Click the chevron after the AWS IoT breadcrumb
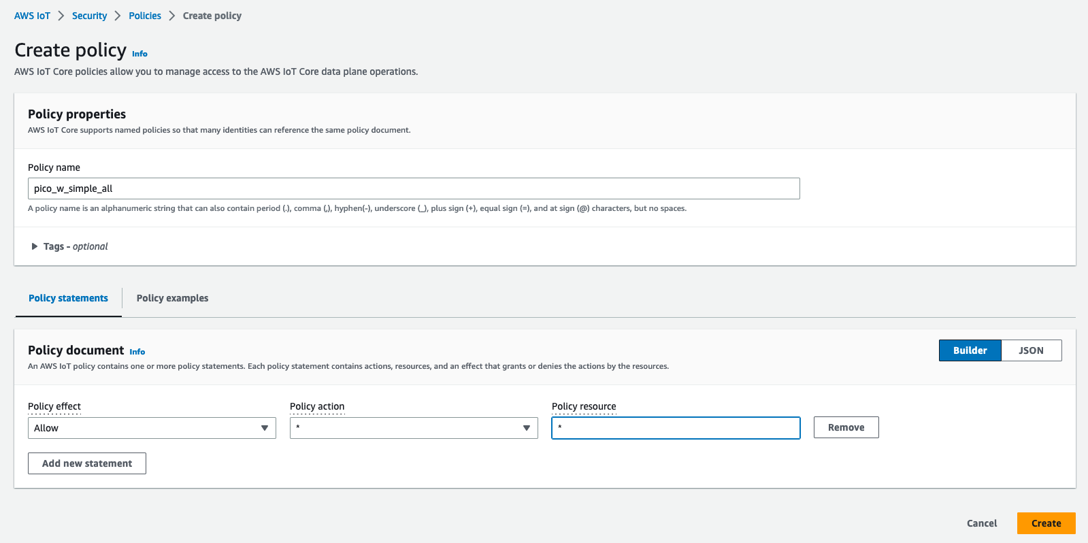 coord(61,16)
